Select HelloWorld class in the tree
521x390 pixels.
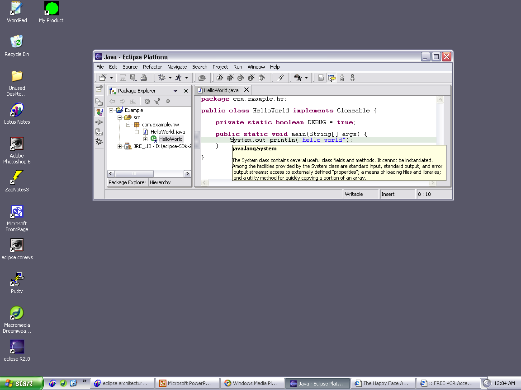coord(171,139)
